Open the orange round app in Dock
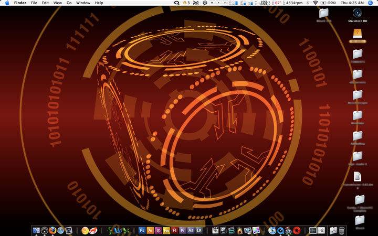 tap(85, 230)
